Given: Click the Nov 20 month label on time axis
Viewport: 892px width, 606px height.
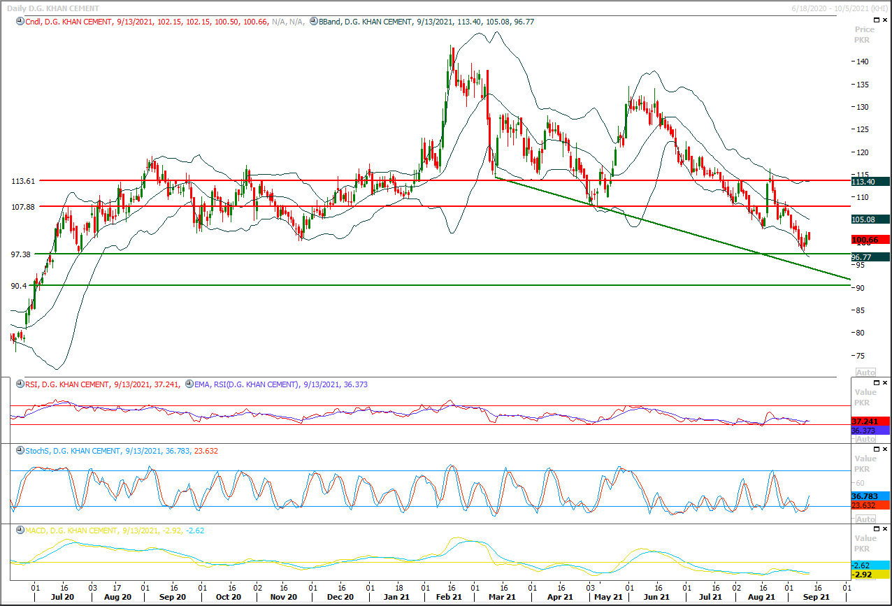Looking at the screenshot, I should pyautogui.click(x=283, y=598).
